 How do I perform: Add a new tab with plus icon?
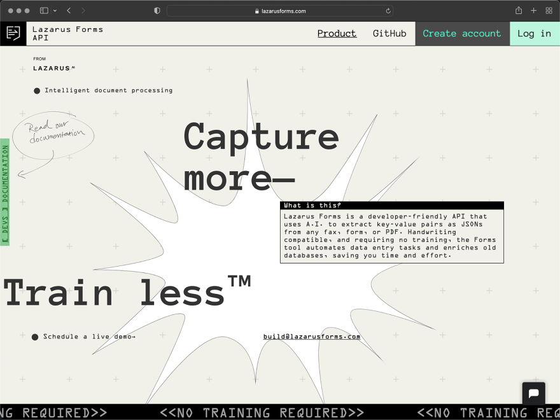tap(533, 11)
